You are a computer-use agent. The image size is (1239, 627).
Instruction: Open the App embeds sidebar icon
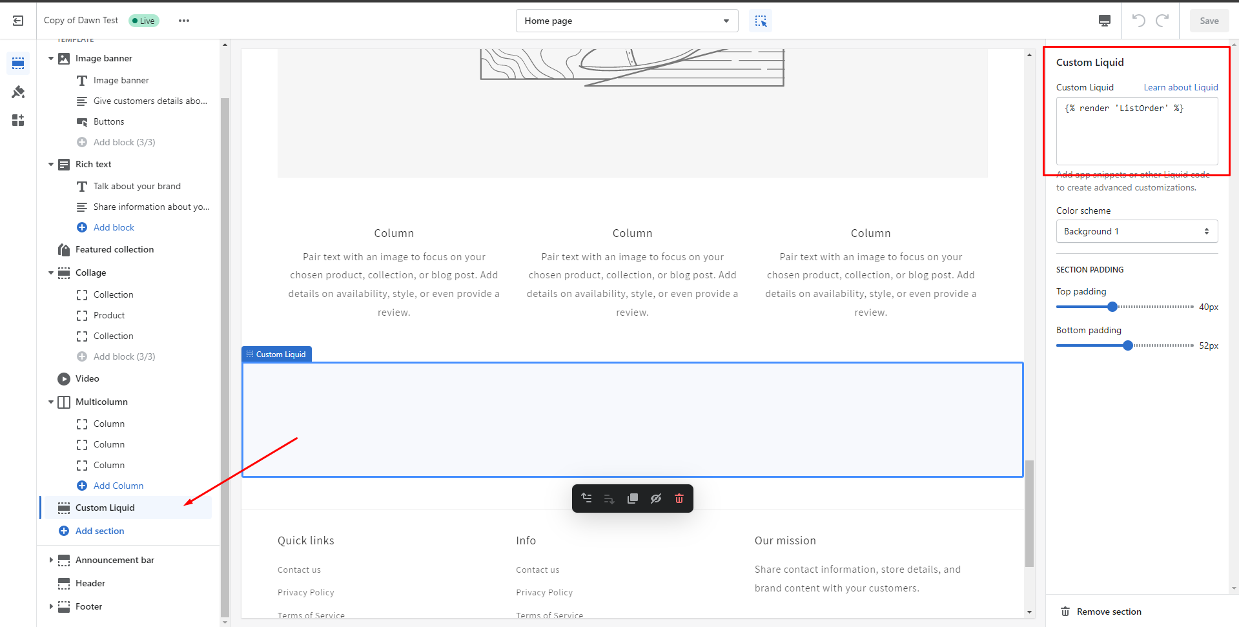coord(18,120)
